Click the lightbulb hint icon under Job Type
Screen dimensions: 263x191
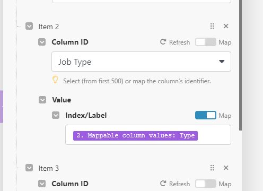[x=55, y=80]
